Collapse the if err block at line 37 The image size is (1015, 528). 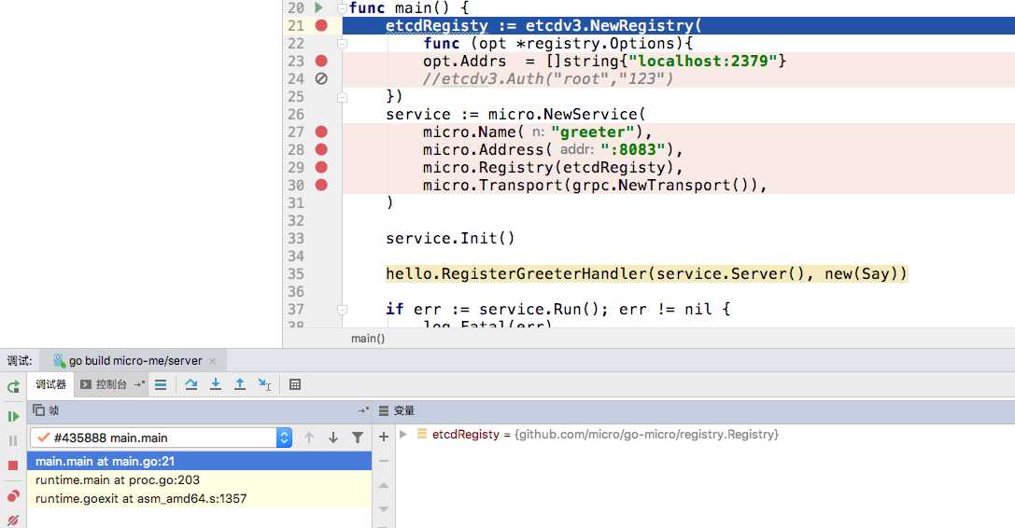tap(343, 310)
